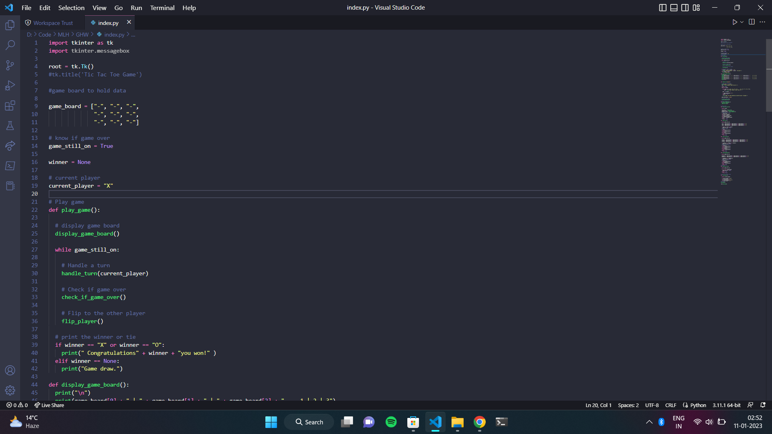The image size is (772, 434).
Task: Open the Testing flask view
Action: coord(10,126)
